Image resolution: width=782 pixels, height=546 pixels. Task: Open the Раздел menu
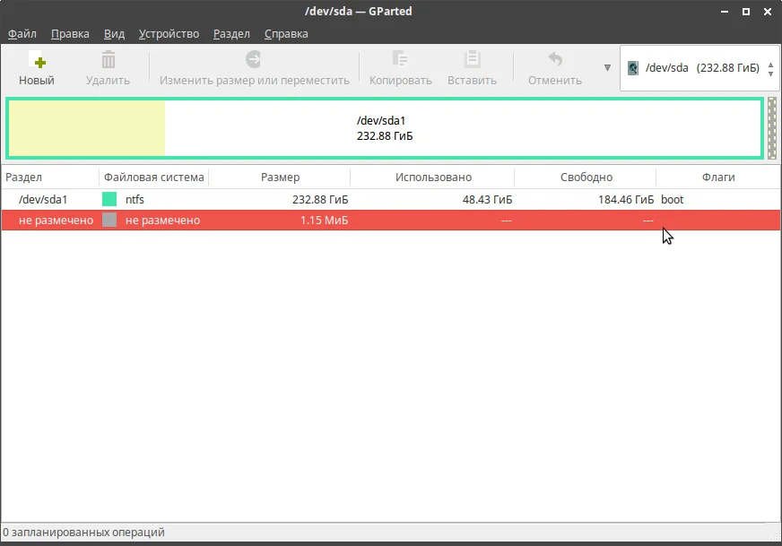231,34
